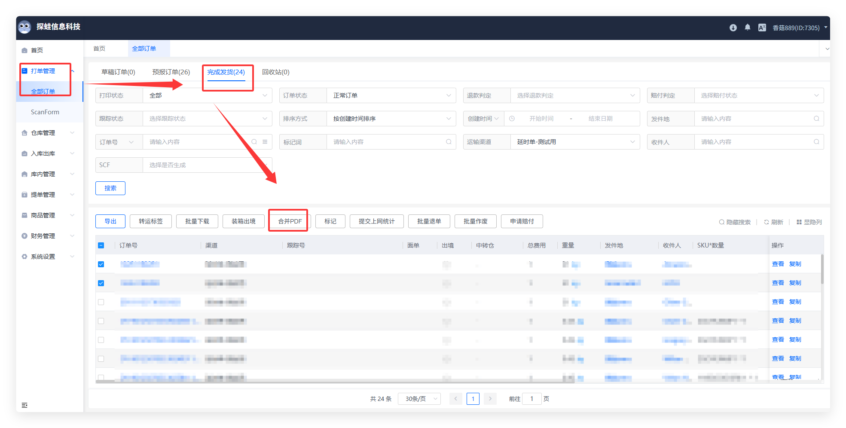Click the list icon in 订单号 search field

(x=265, y=142)
